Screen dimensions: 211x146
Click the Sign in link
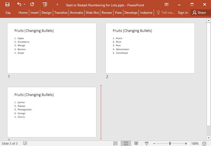(x=183, y=13)
